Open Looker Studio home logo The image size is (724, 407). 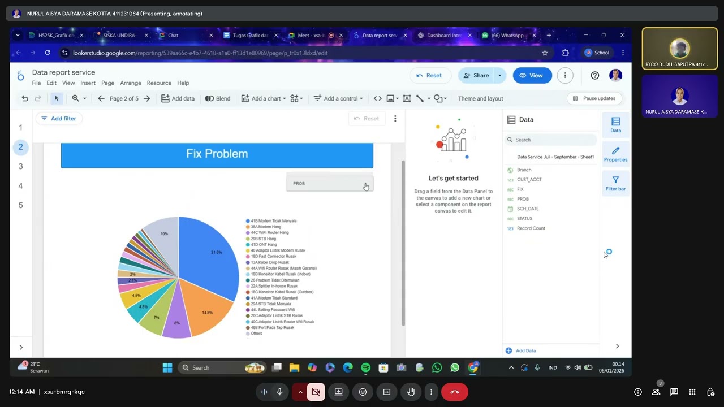pos(21,76)
